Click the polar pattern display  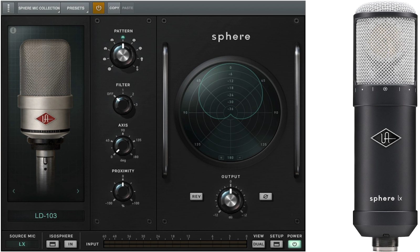tap(230, 112)
